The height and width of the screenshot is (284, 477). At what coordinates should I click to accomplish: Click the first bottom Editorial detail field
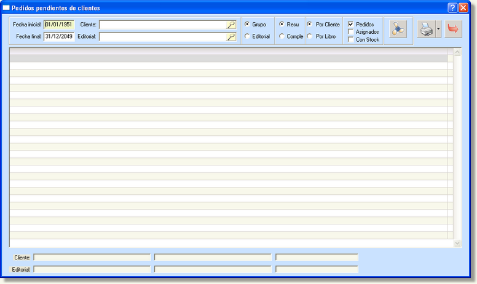coord(92,269)
